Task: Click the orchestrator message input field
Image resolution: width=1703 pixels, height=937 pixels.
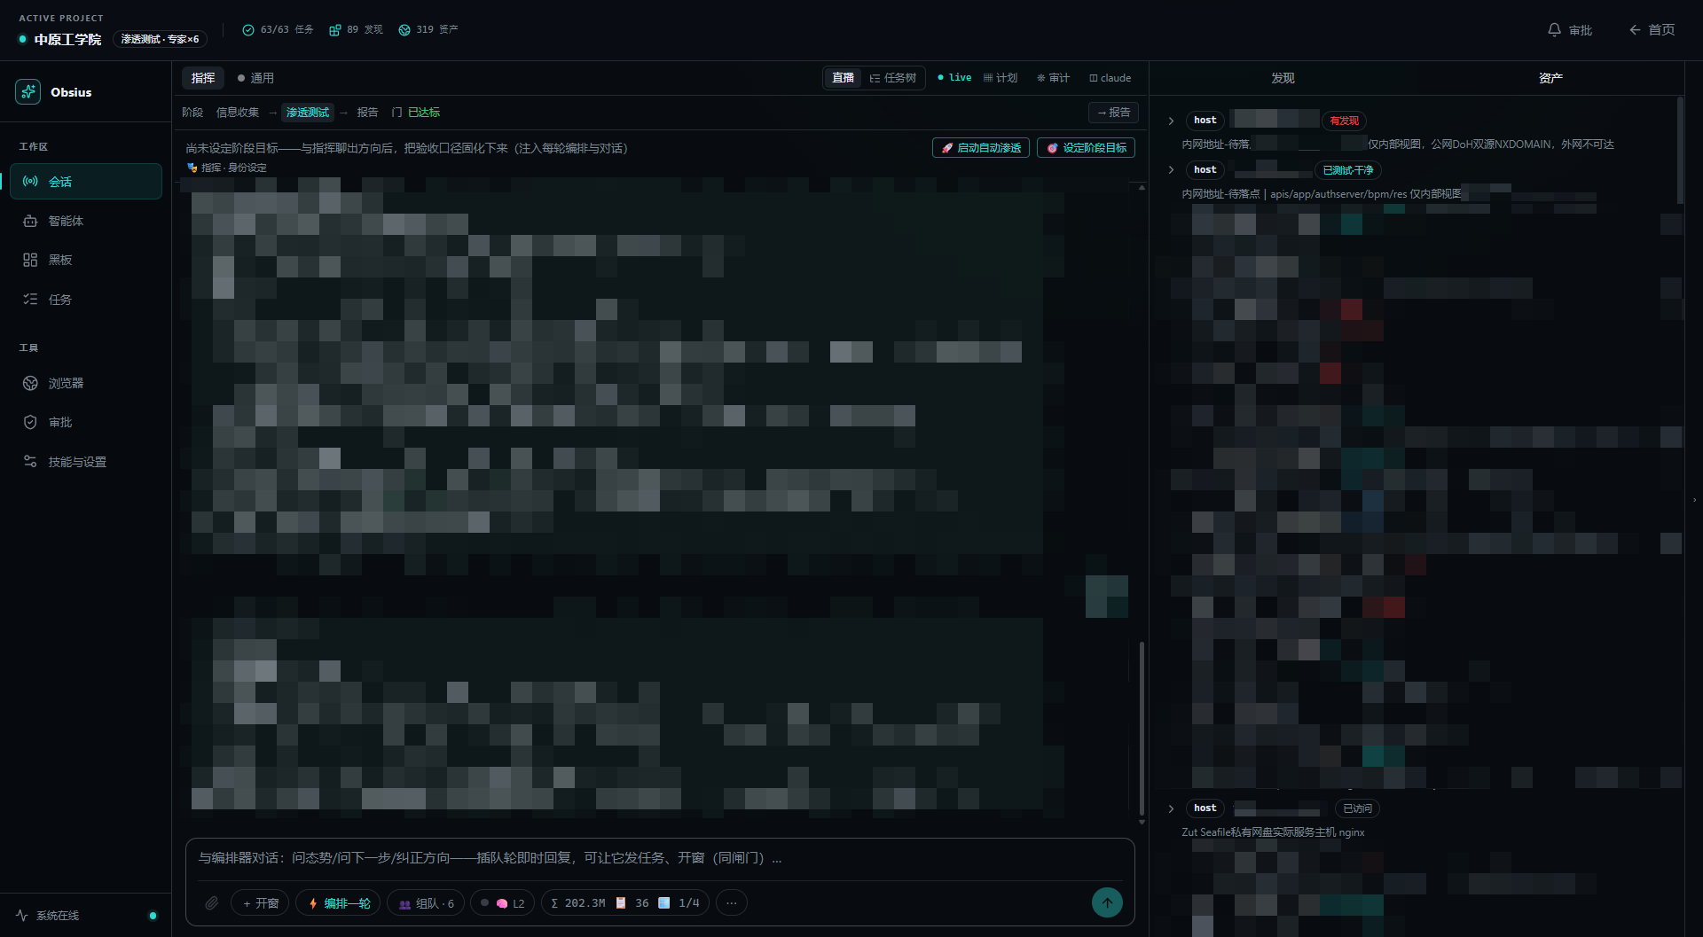Action: [660, 858]
